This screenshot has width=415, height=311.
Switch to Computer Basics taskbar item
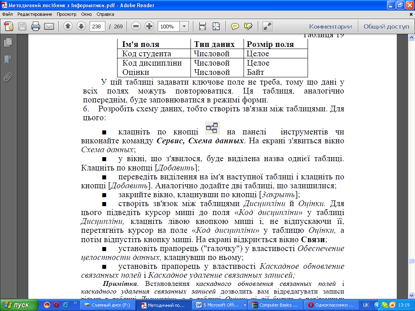[x=275, y=305]
